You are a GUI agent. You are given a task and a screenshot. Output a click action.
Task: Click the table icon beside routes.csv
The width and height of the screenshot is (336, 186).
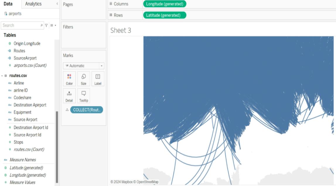coord(6,76)
